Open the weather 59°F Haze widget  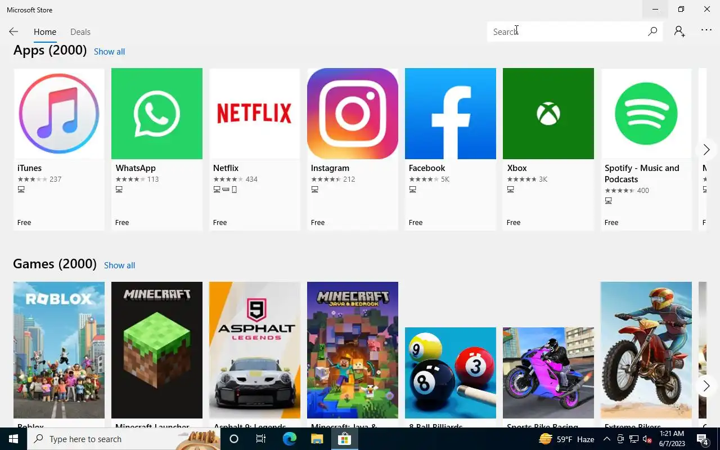566,439
